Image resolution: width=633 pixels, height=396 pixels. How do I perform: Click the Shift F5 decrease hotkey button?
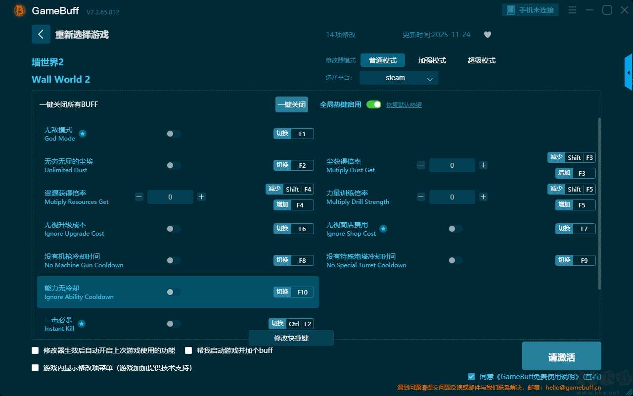(x=572, y=189)
